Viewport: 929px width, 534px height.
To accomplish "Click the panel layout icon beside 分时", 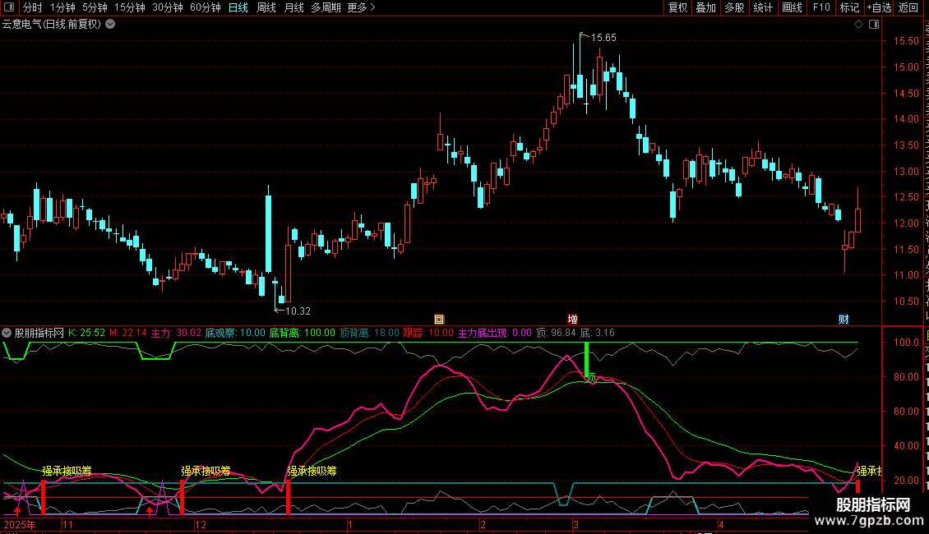I will (x=9, y=7).
